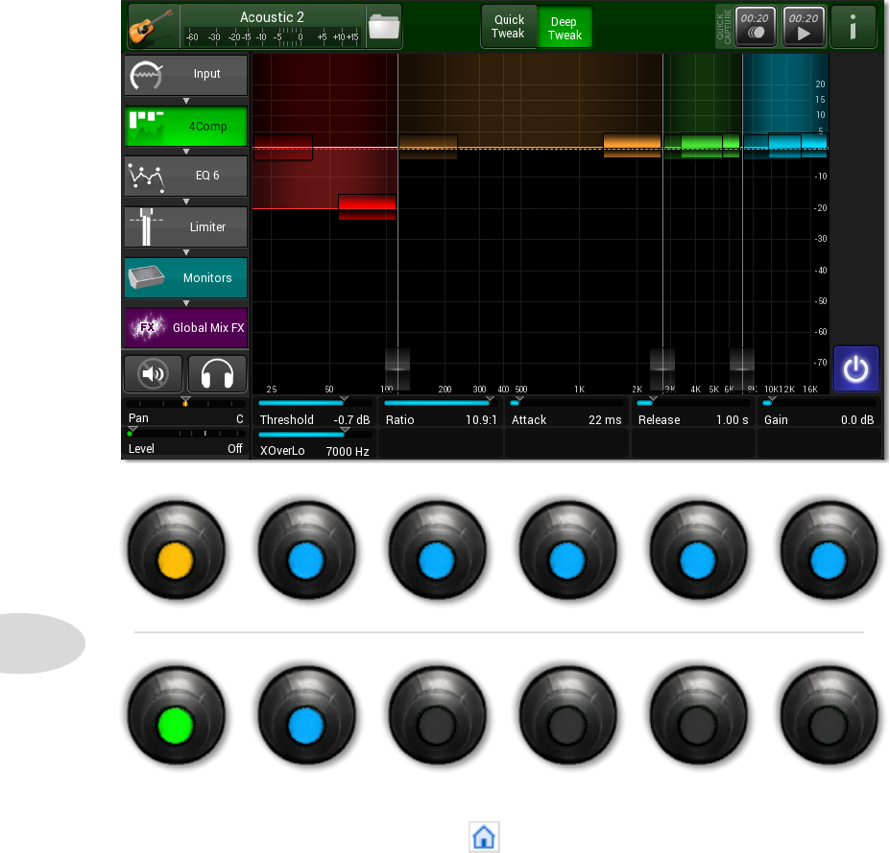
Task: Click the Acoustic 2 channel name
Action: pyautogui.click(x=272, y=17)
